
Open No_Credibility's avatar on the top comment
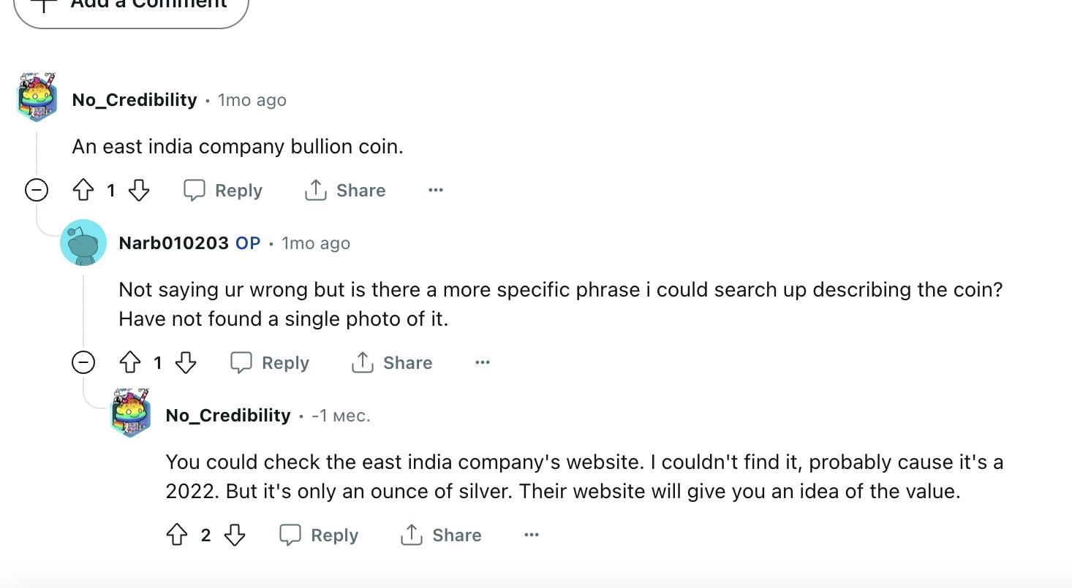coord(37,97)
